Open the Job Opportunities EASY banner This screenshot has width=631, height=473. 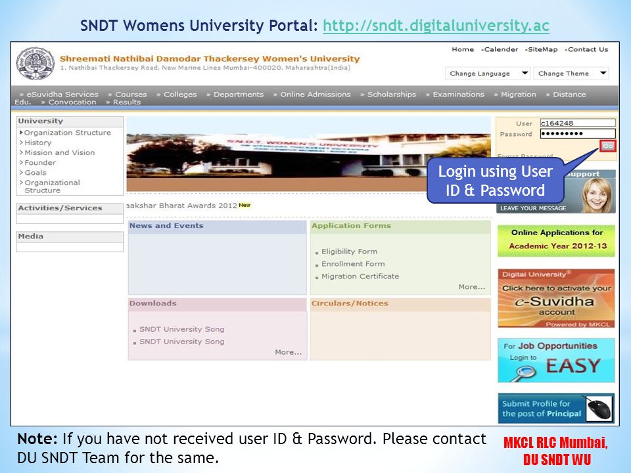click(556, 361)
